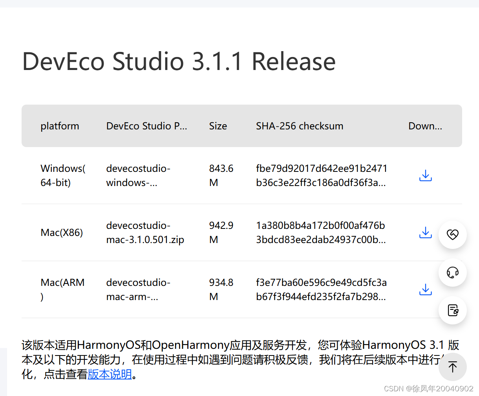479x396 pixels.
Task: Select the Windows(64-bit) platform cell
Action: [63, 175]
